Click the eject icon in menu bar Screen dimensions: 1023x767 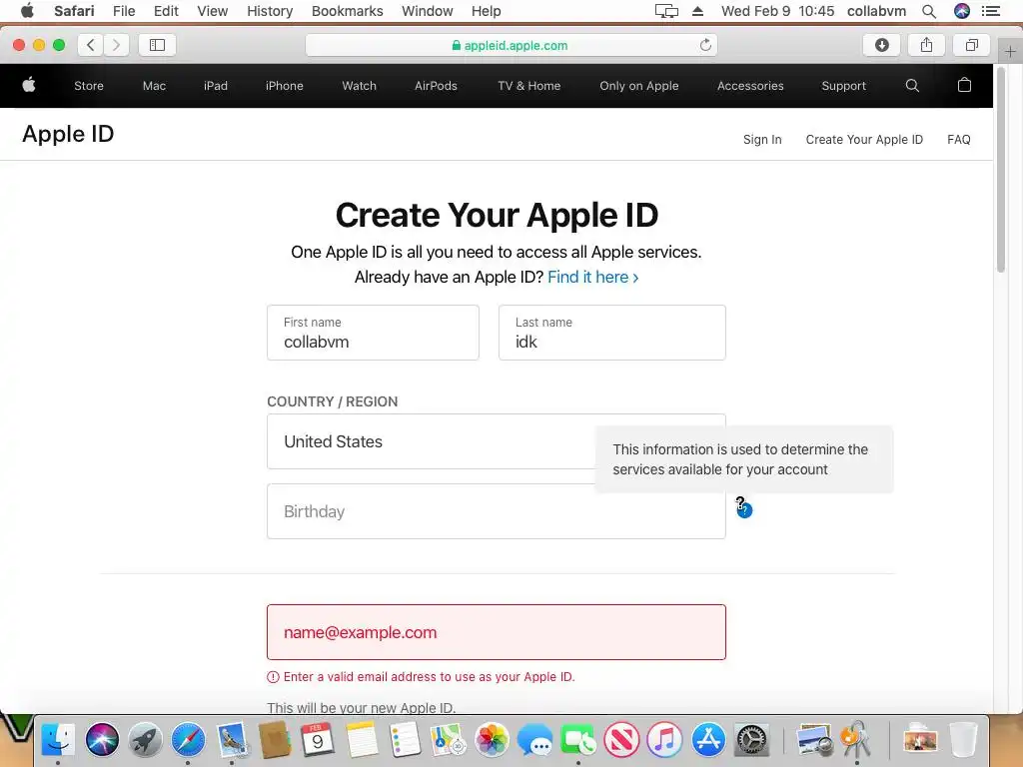[697, 11]
